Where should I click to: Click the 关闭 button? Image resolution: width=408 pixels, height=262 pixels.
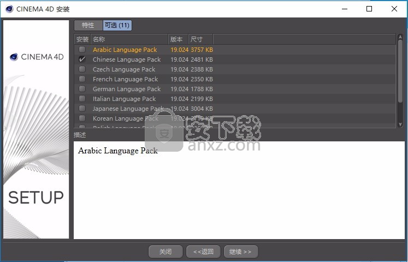165,252
